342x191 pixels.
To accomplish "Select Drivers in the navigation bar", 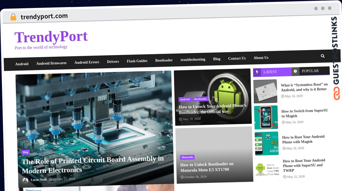I will click(x=113, y=62).
